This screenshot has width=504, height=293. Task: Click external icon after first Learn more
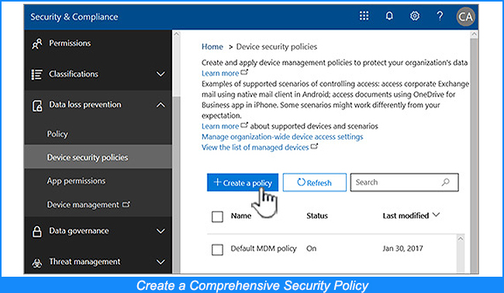[x=244, y=72]
